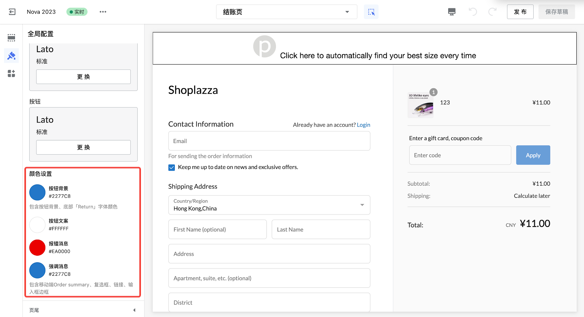
Task: Open the 结账页 page selector dropdown
Action: tap(287, 12)
